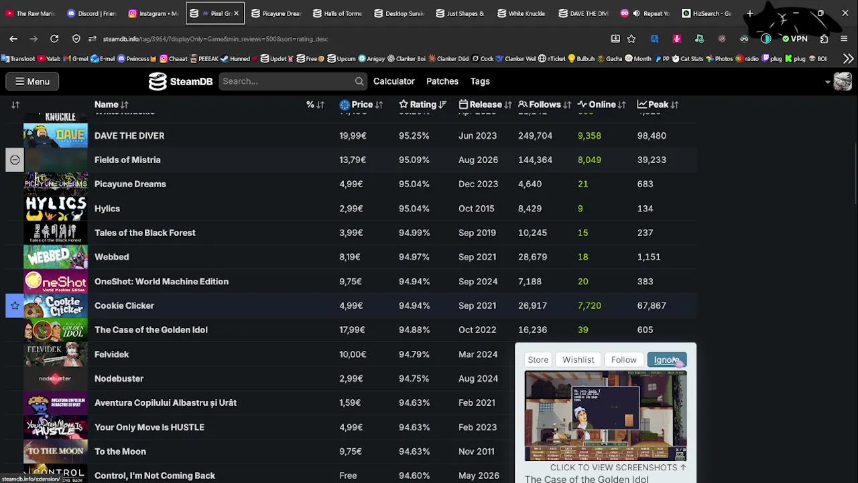Open the Webbed game logo image
The image size is (858, 483).
click(56, 257)
